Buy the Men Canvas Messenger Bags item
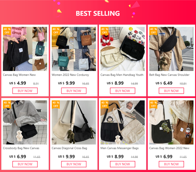 123,164
